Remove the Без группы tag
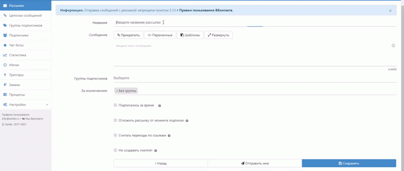This screenshot has width=404, height=171. click(117, 91)
